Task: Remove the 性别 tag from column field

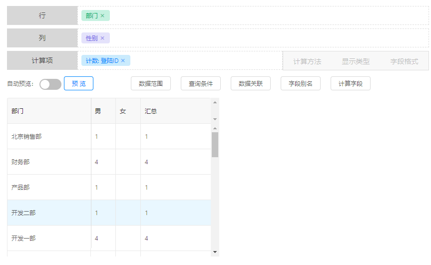Action: 102,38
